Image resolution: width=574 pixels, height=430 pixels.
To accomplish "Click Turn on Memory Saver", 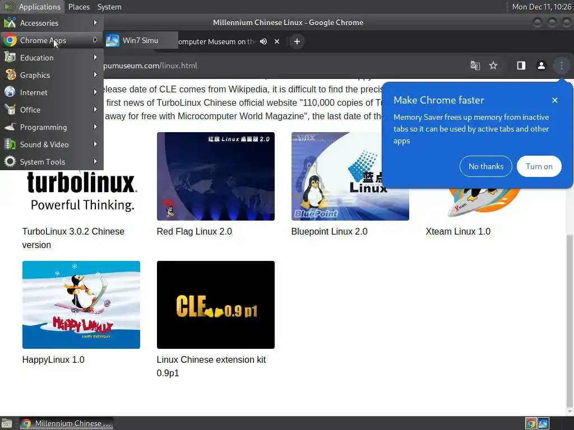I will pyautogui.click(x=539, y=166).
